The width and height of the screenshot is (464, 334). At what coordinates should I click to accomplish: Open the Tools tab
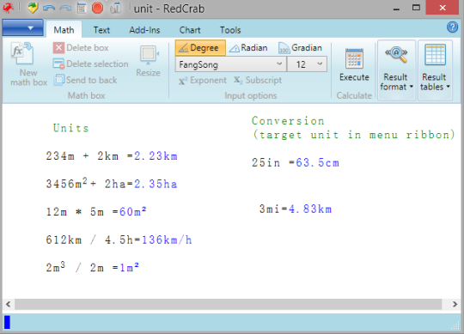coord(230,30)
